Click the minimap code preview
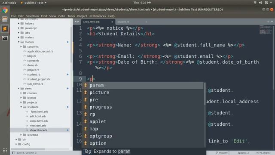 (x=266, y=30)
